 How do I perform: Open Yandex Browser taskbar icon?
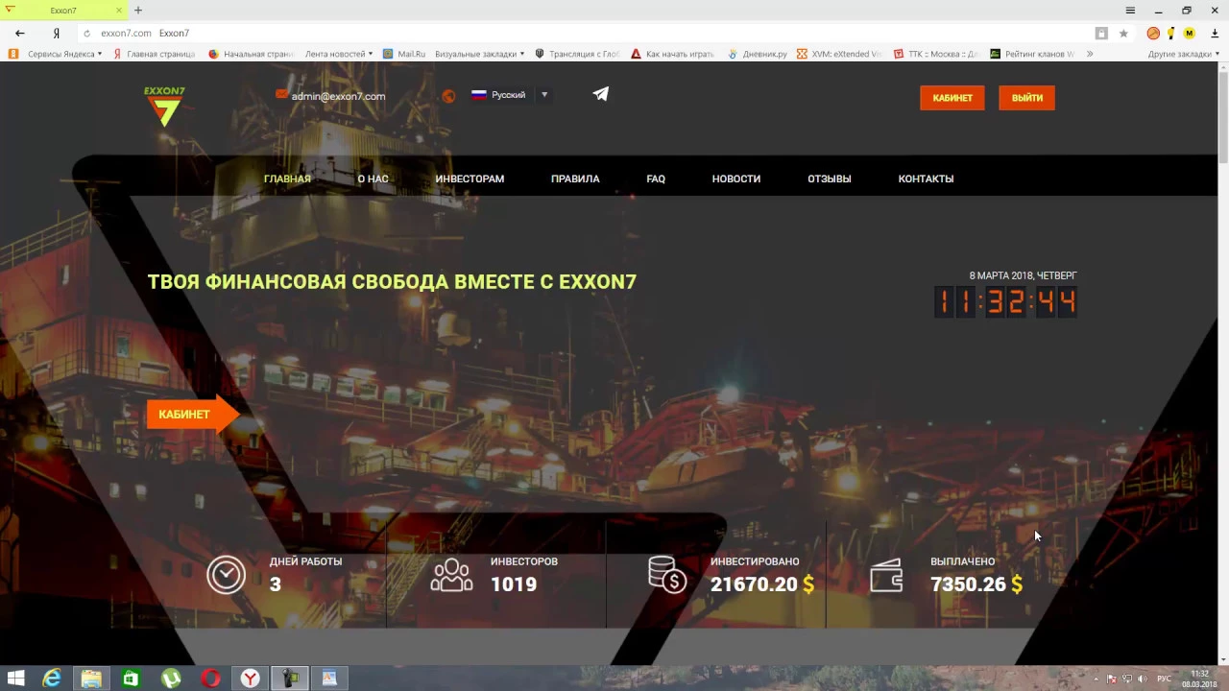(250, 679)
